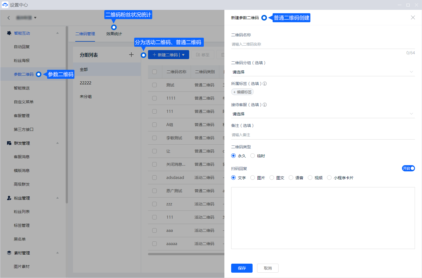Close the 新建参数二维码 panel

coord(413,17)
